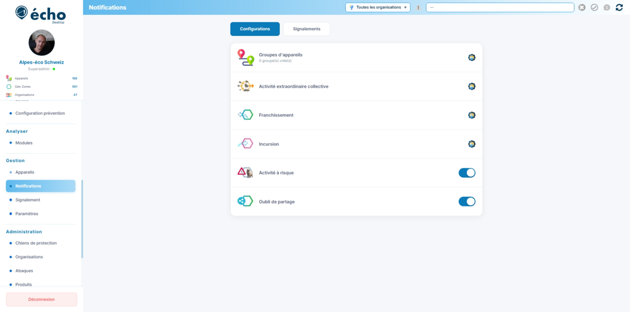The height and width of the screenshot is (312, 630).
Task: Click the refresh arrows icon in header
Action: pos(619,7)
